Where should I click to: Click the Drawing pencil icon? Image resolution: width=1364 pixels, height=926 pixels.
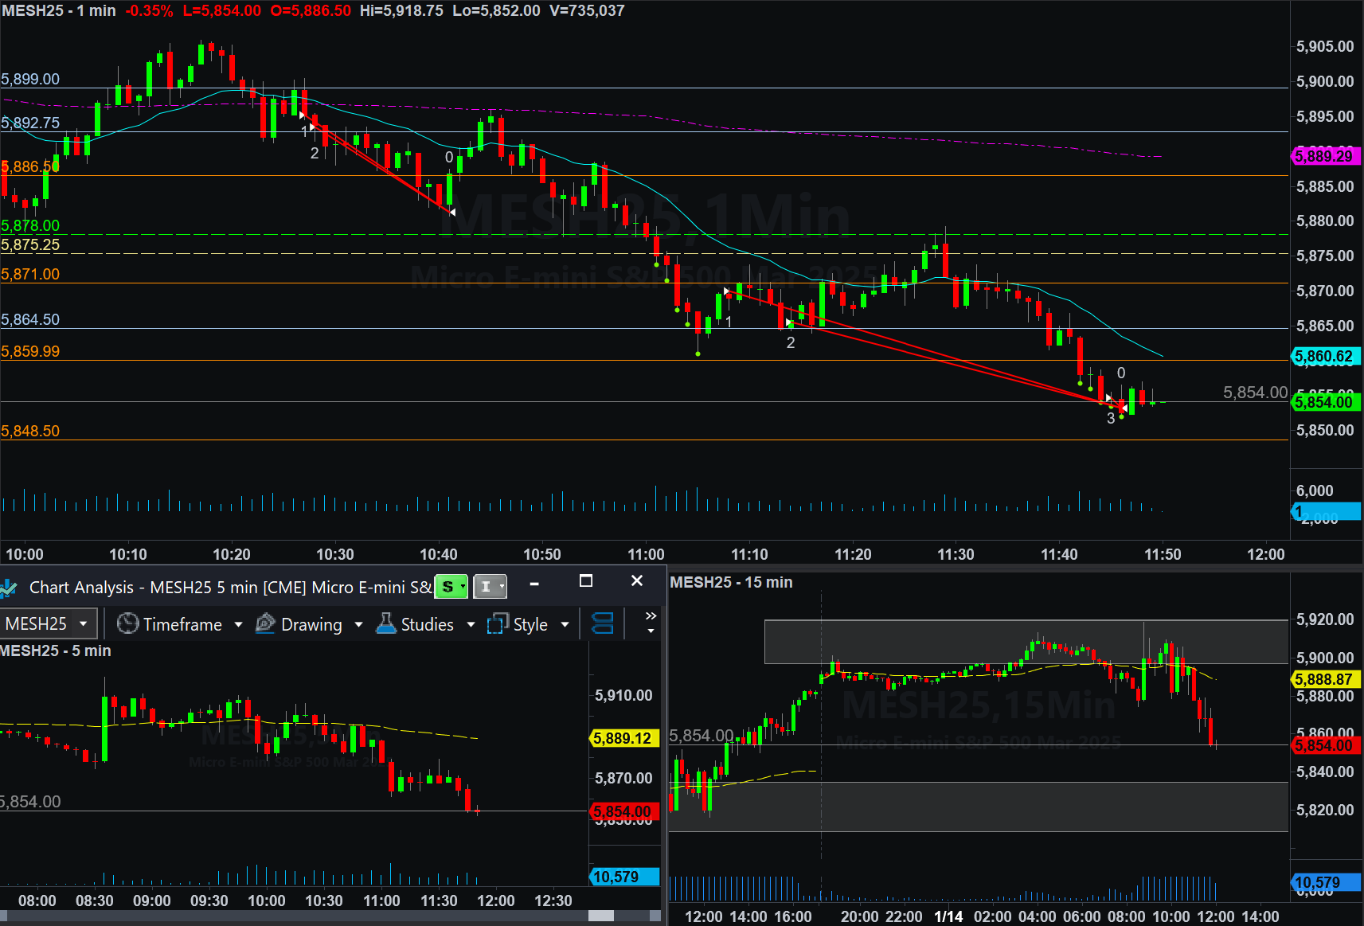tap(265, 623)
